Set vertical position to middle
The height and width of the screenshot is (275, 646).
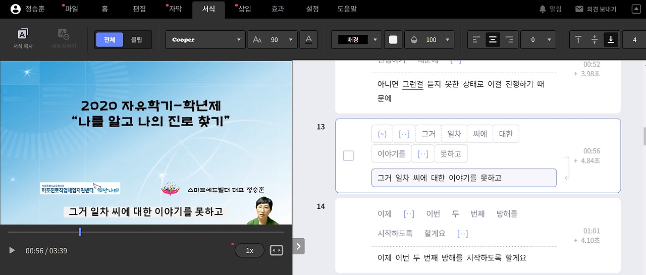coord(595,40)
